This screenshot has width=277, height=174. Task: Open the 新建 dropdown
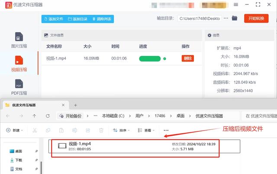coord(14,131)
